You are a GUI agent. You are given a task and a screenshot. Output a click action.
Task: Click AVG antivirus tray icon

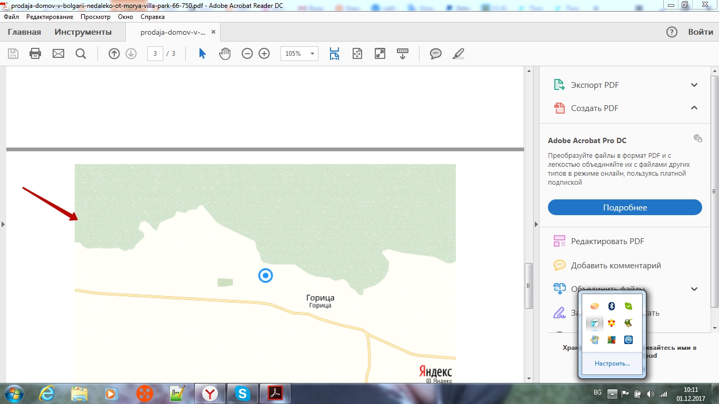[x=612, y=340]
